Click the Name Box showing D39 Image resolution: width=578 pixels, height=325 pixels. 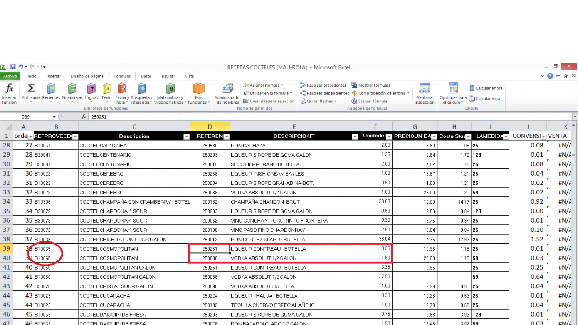(26, 117)
